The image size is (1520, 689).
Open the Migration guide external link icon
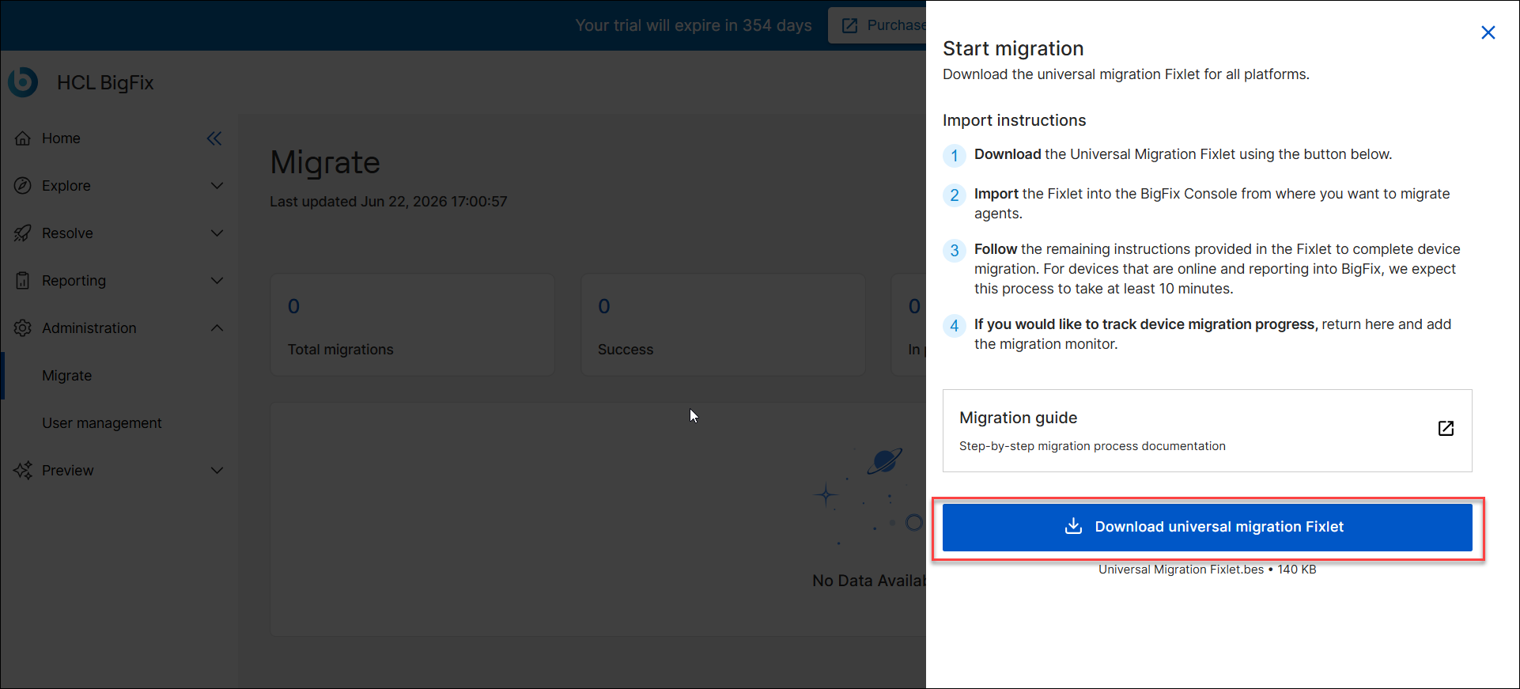coord(1446,428)
